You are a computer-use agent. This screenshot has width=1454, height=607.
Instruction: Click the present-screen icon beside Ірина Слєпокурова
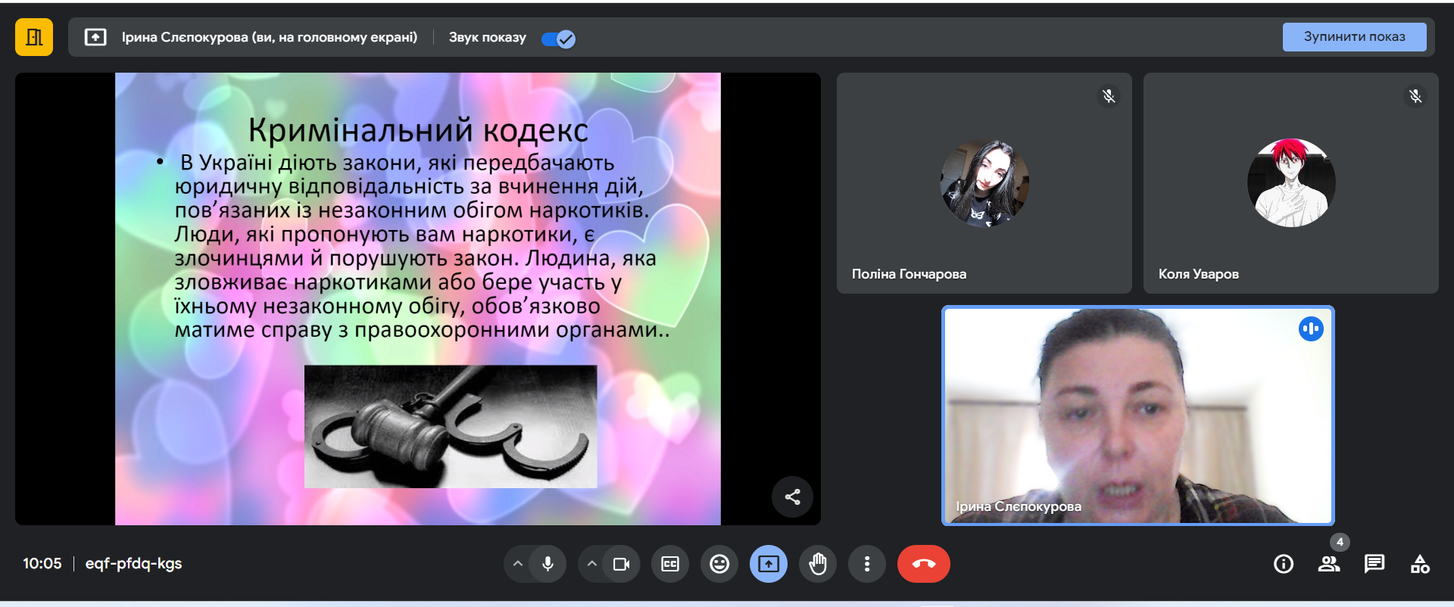click(95, 37)
